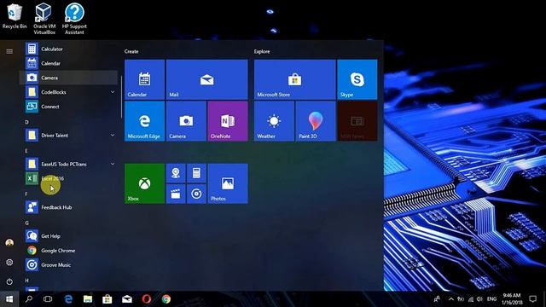Open the Calculator app from the list
Image resolution: width=546 pixels, height=307 pixels.
68,49
